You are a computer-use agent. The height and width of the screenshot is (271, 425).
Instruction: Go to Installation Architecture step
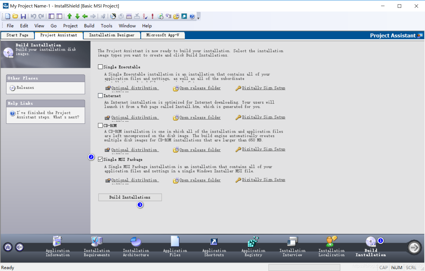136,247
